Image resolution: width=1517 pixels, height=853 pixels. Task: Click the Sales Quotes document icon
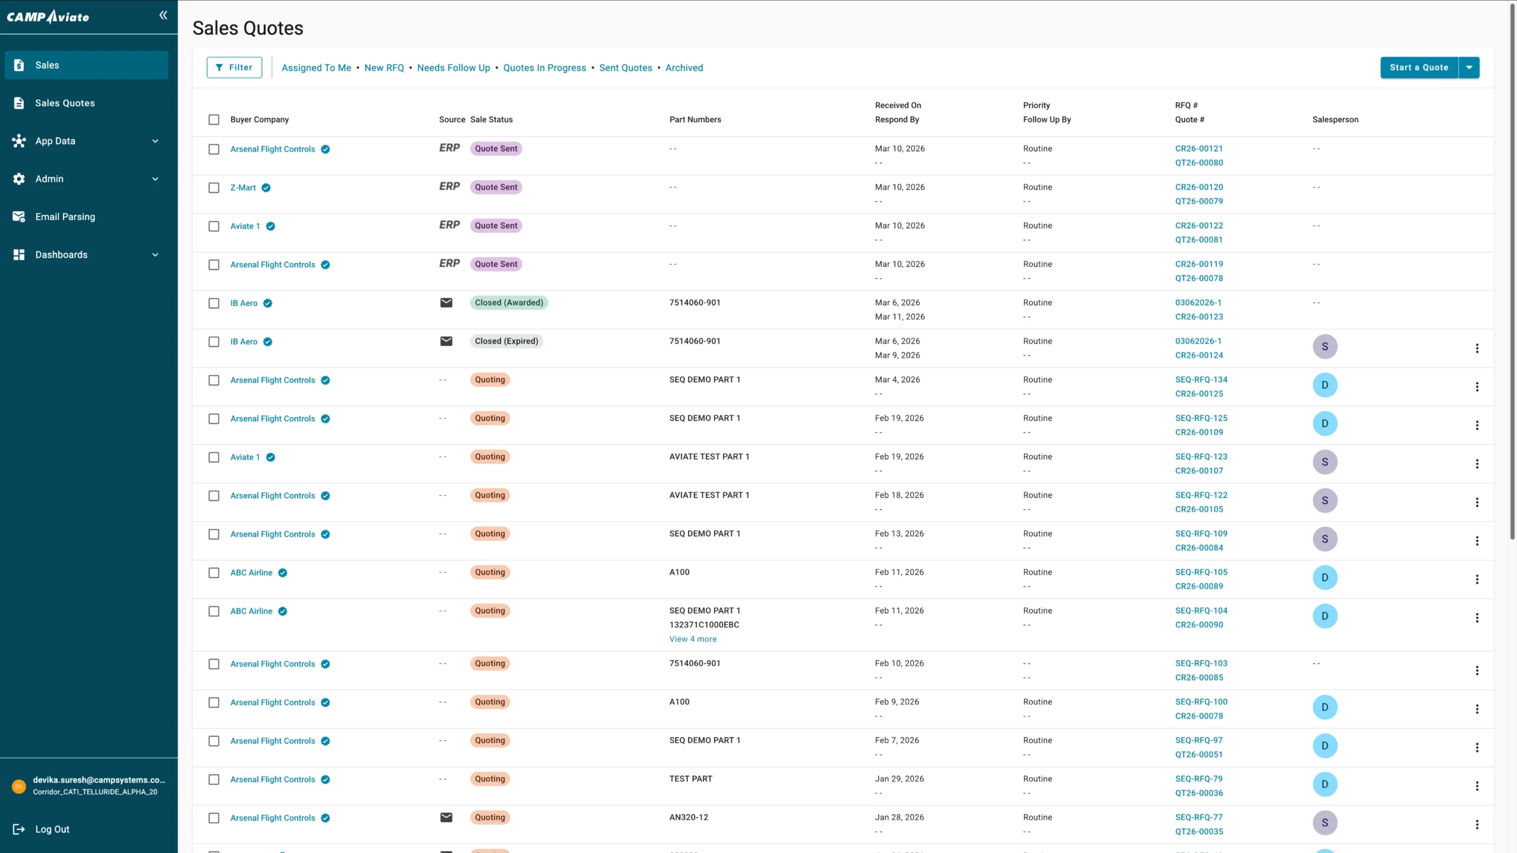tap(19, 103)
